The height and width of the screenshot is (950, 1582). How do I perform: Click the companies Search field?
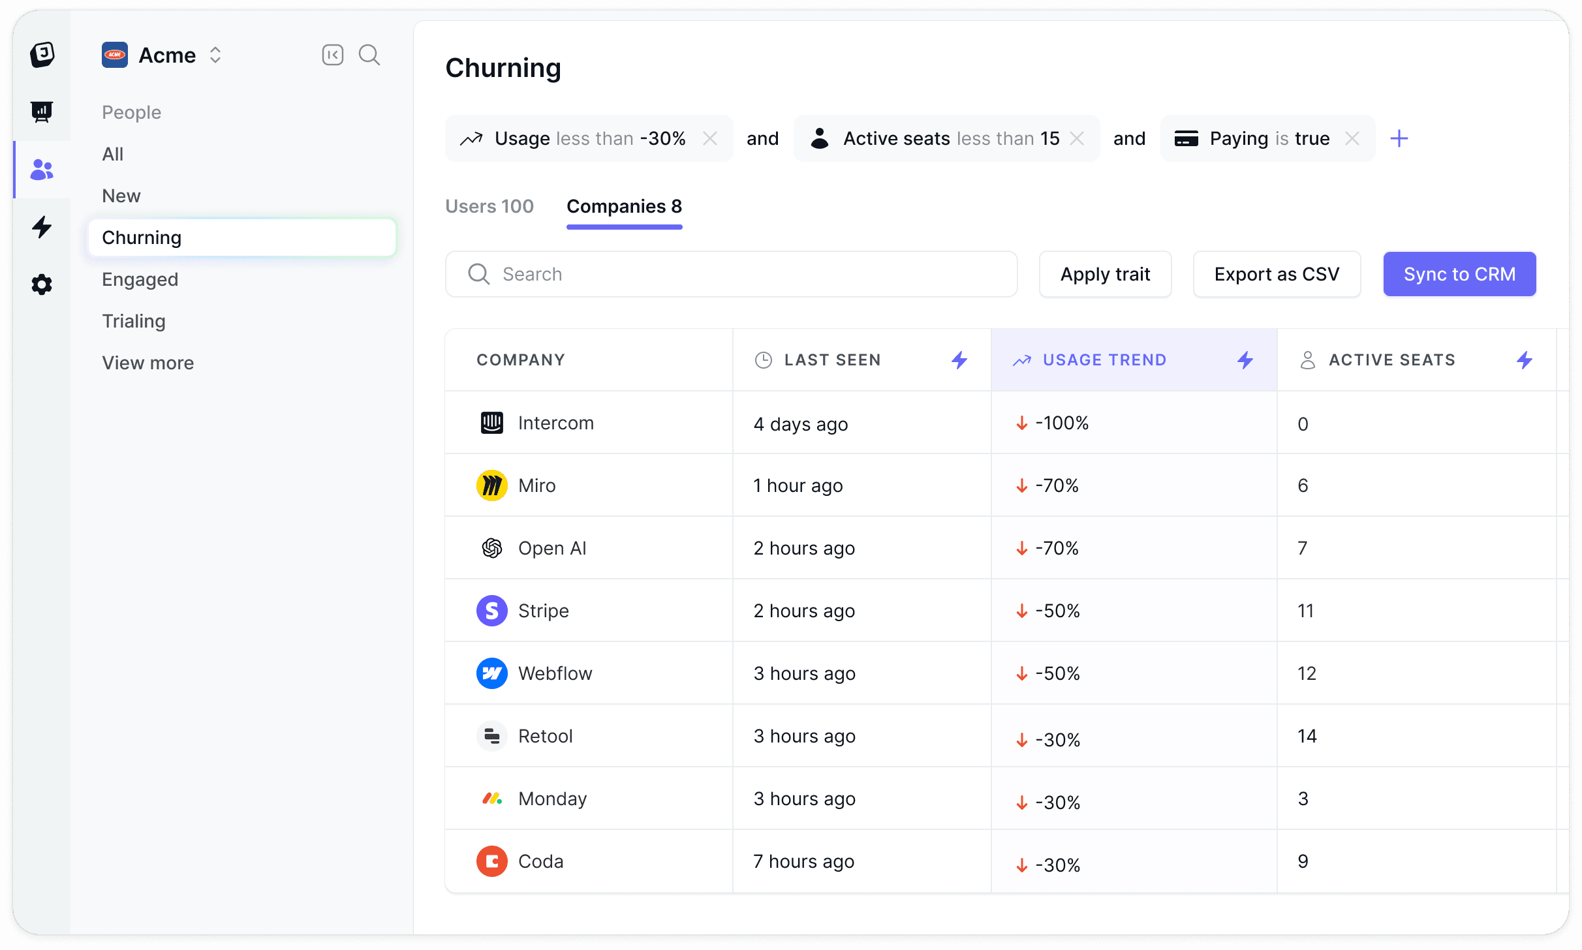click(x=731, y=274)
